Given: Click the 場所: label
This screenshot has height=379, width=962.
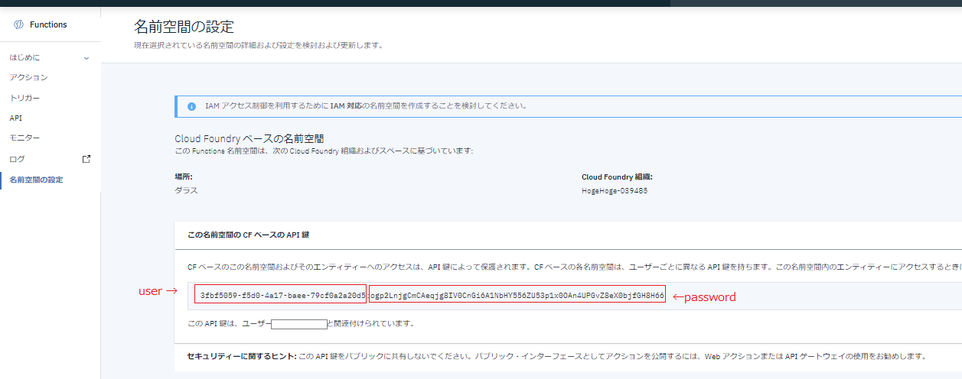Looking at the screenshot, I should [x=184, y=177].
